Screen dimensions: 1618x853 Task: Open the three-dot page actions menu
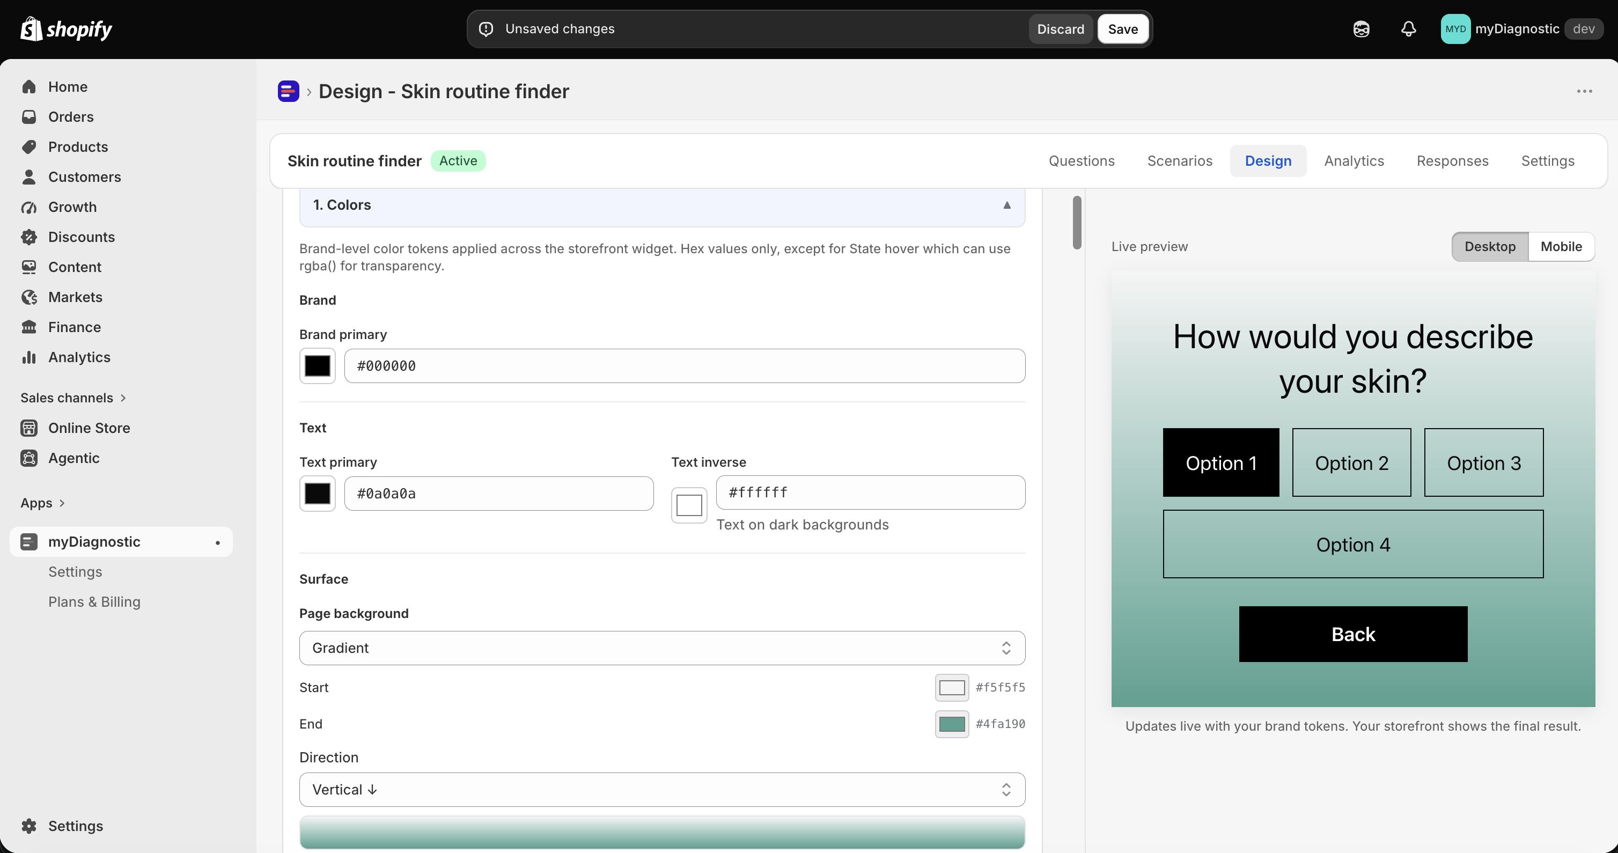(1584, 91)
